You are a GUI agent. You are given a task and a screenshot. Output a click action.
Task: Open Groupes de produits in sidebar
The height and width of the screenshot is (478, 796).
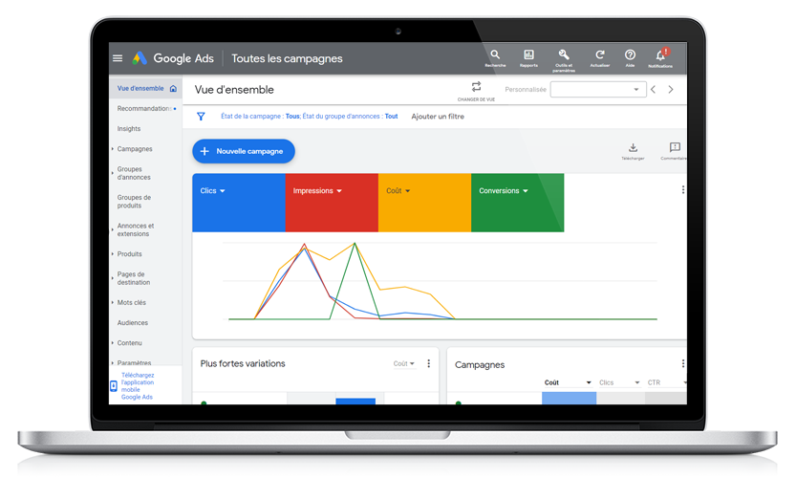pos(134,202)
